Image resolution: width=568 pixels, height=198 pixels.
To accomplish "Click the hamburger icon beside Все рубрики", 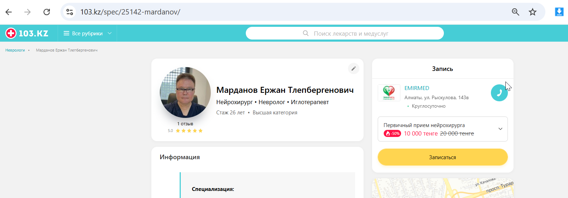I will coord(66,33).
